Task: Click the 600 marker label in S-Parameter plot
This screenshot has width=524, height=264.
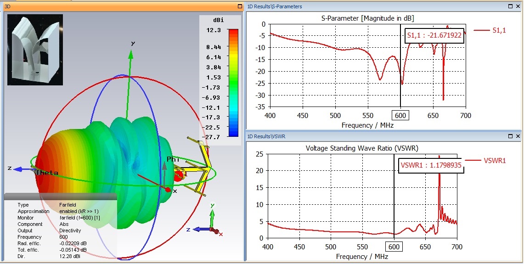Action: pyautogui.click(x=400, y=116)
